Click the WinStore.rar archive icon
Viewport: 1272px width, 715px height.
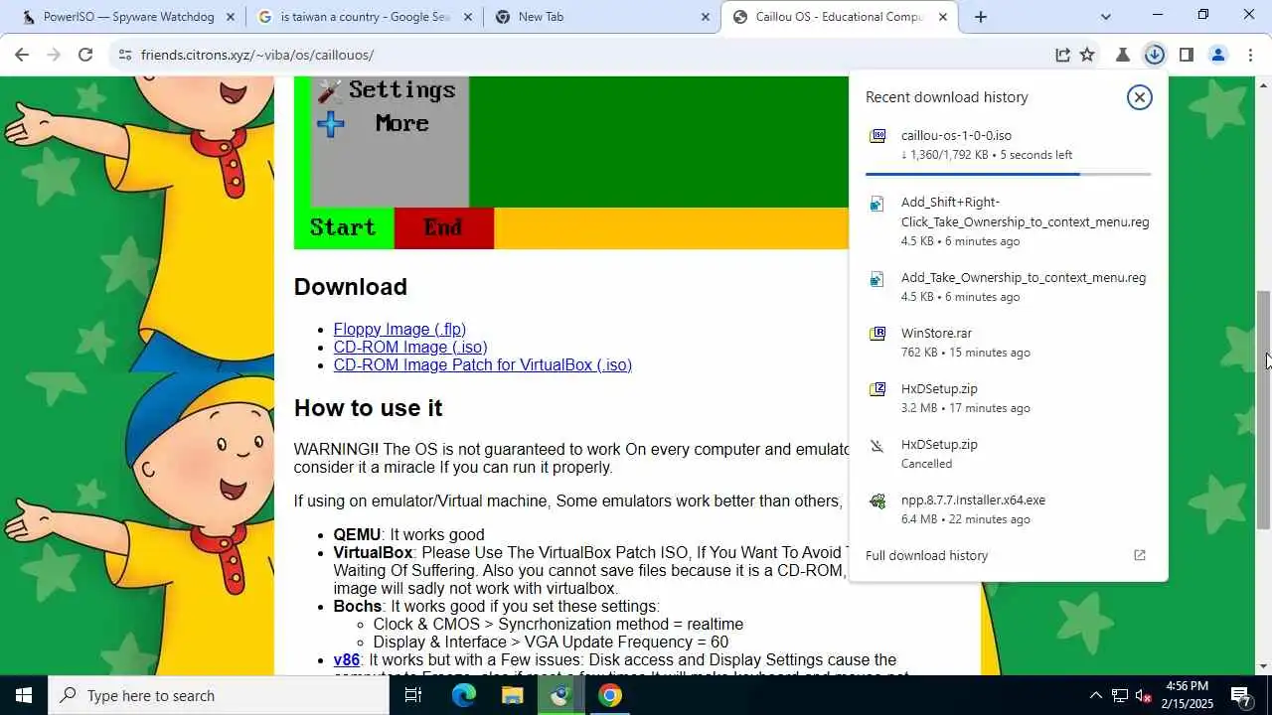pyautogui.click(x=877, y=334)
